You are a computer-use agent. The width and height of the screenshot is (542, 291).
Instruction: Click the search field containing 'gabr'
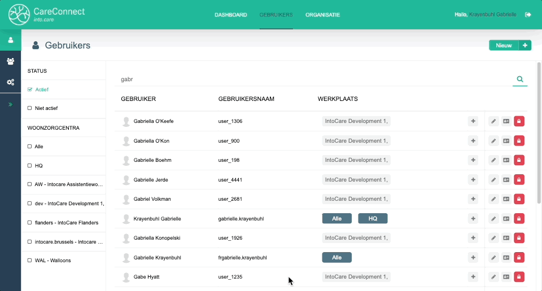pos(313,80)
